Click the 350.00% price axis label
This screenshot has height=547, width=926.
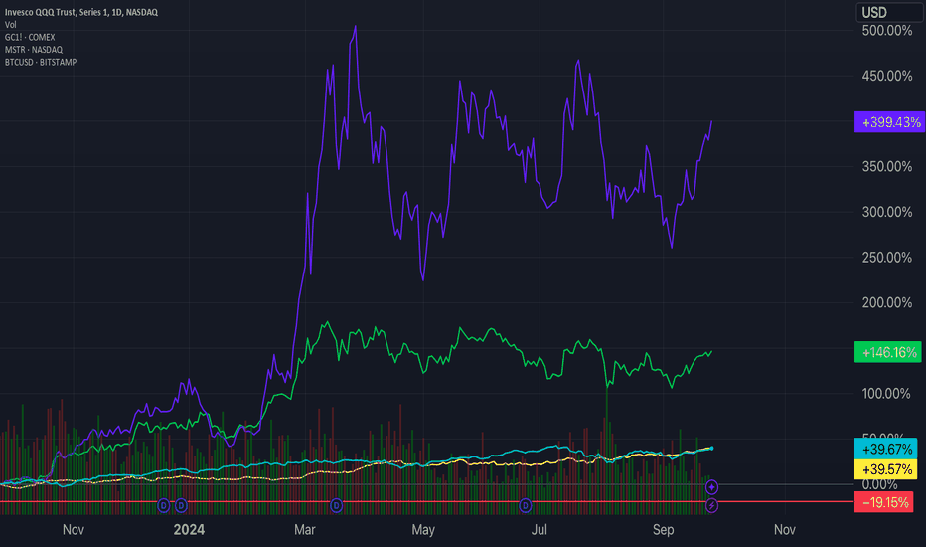coord(887,167)
